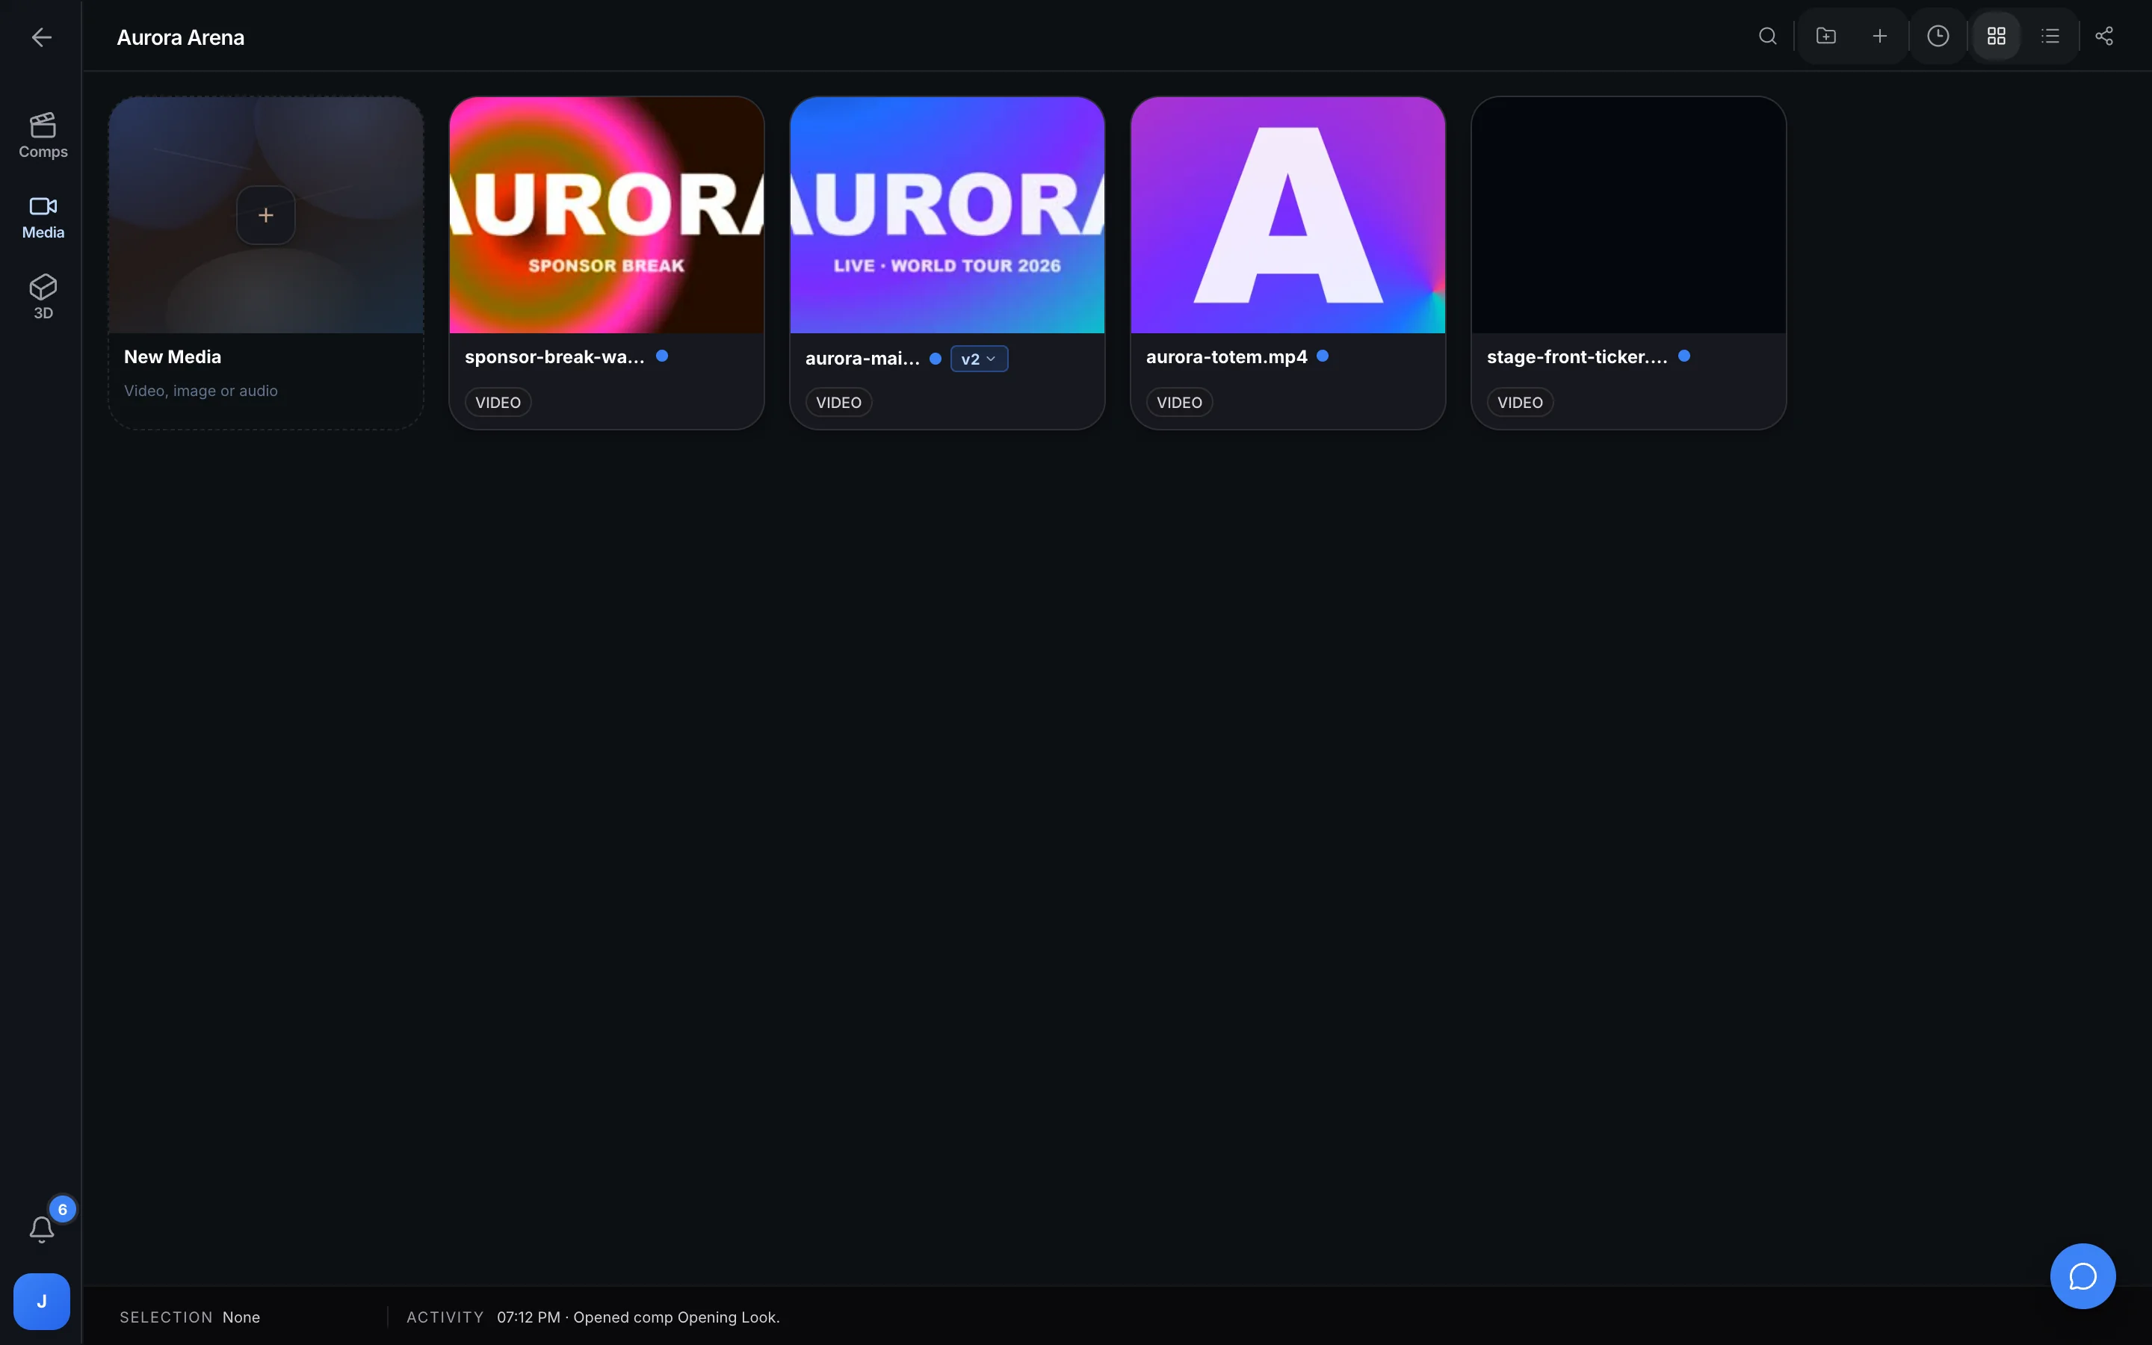This screenshot has height=1345, width=2152.
Task: Click the activity entry Opened comp Opening Look
Action: point(638,1317)
